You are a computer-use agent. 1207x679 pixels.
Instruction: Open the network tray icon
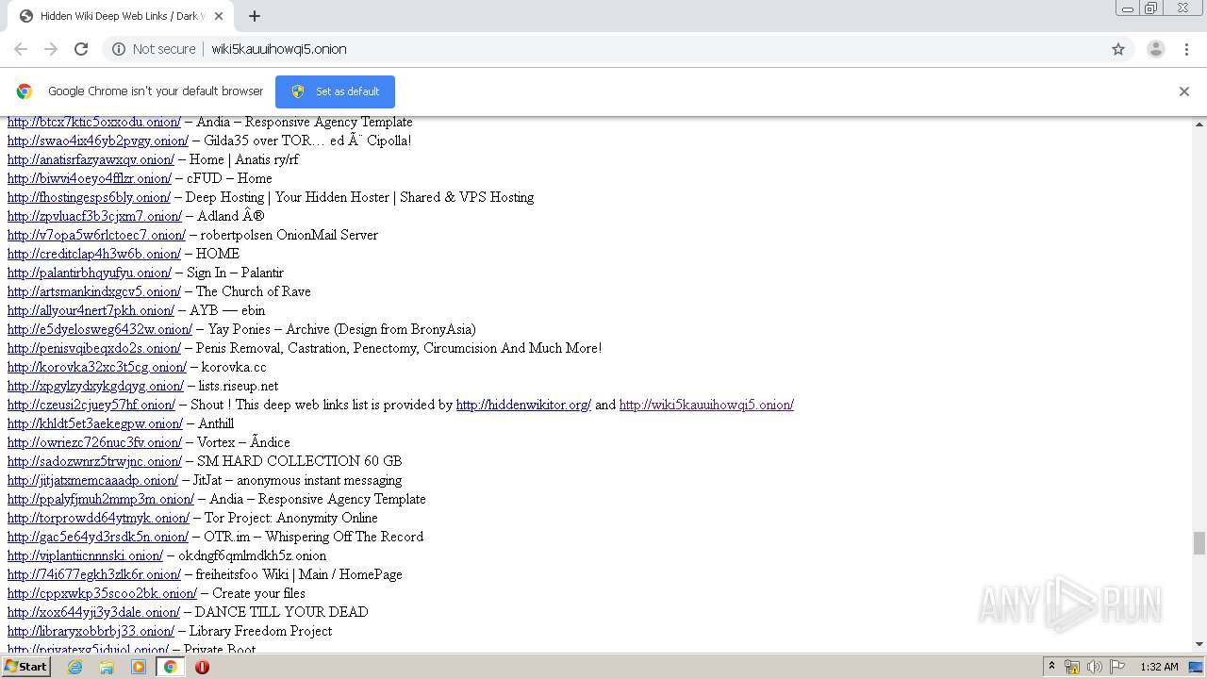pyautogui.click(x=1072, y=667)
